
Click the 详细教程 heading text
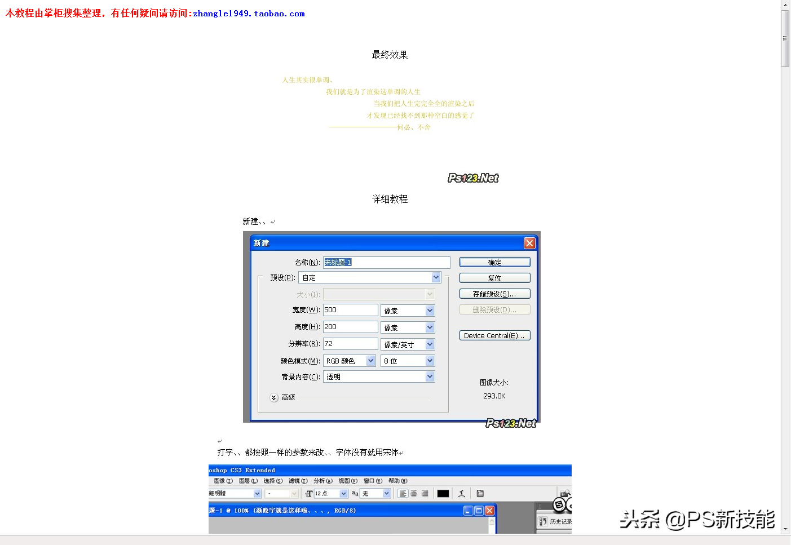point(390,199)
